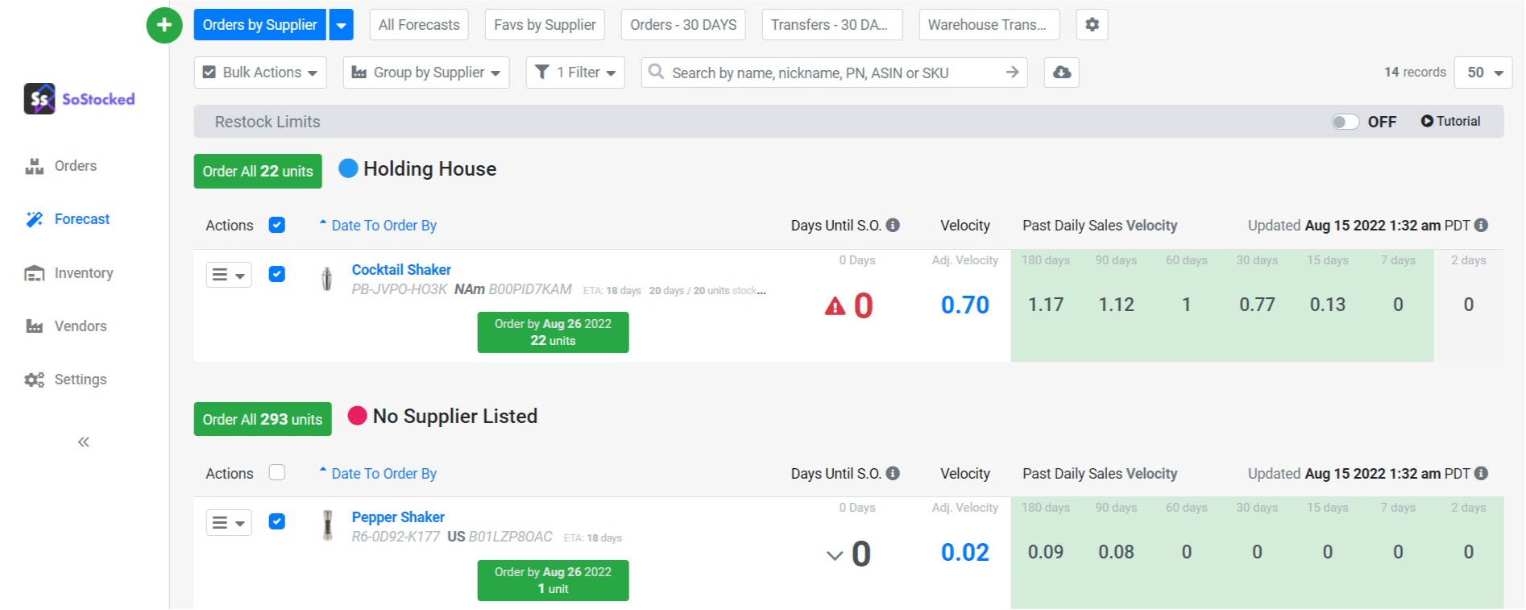Open Vendors in the sidebar
This screenshot has height=610, width=1526.
[66, 326]
